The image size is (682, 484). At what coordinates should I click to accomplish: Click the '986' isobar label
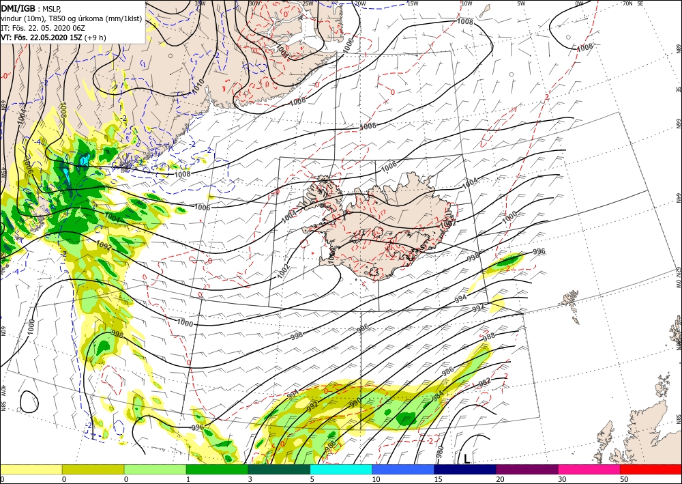click(x=447, y=372)
